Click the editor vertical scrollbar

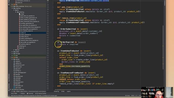[x=163, y=47]
